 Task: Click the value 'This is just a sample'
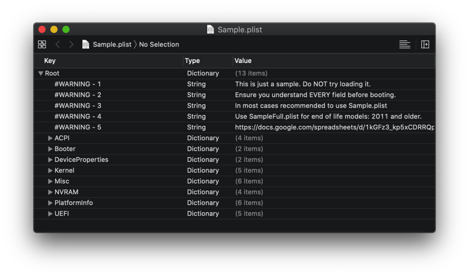pyautogui.click(x=303, y=84)
